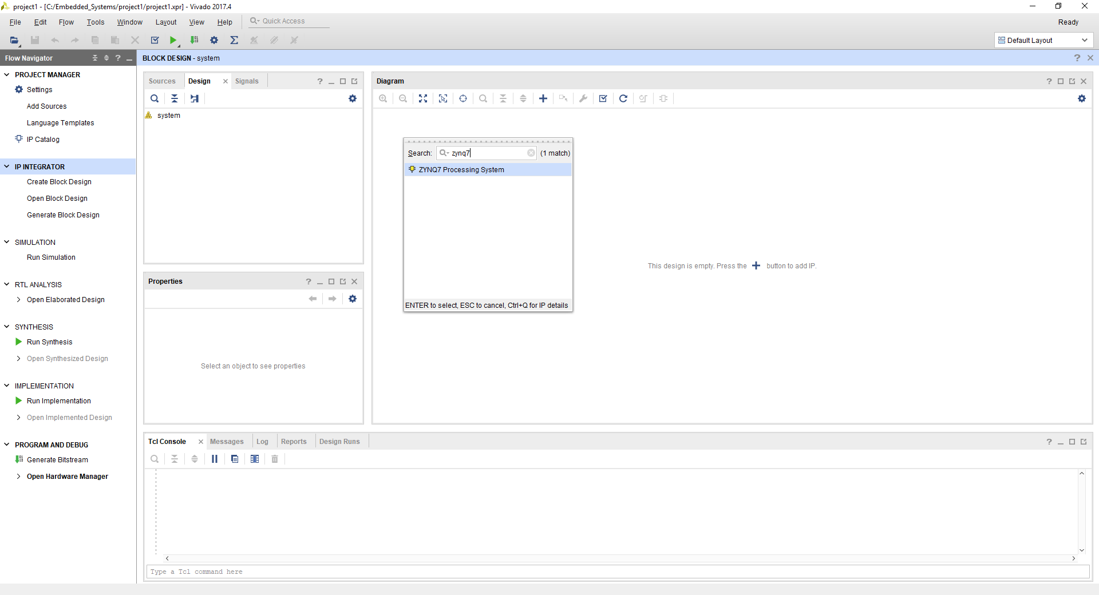Click the Open Project toolbar icon
This screenshot has width=1099, height=595.
click(x=14, y=40)
